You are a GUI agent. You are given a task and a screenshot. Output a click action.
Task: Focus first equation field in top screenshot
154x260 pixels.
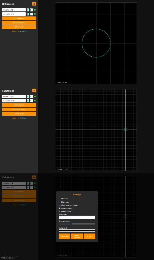[14, 10]
